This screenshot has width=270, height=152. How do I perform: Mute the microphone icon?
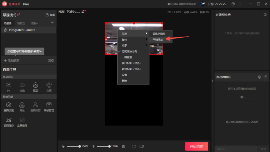(x=63, y=146)
